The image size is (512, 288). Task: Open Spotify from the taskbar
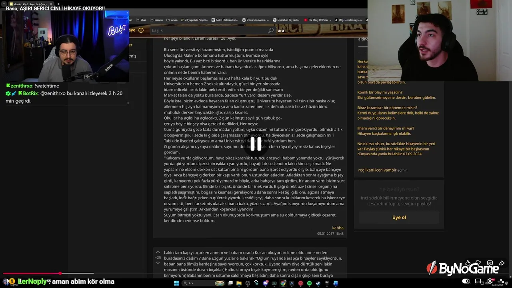click(x=309, y=283)
